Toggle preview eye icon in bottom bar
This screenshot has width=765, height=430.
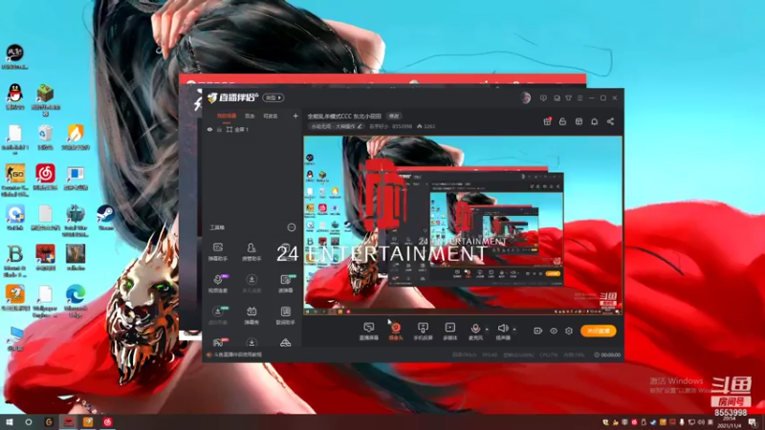[554, 331]
